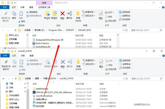Switch to View (查看) tab in ZWCAD 2019 window
Screen dimensions: 165x109
(31, 7)
